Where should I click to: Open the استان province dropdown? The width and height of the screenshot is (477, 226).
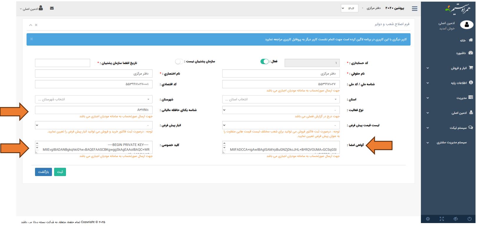click(281, 99)
